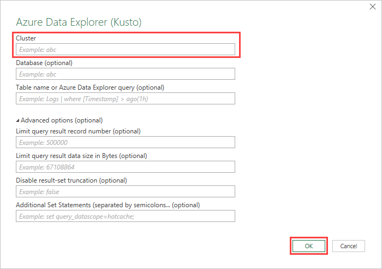This screenshot has height=269, width=382.
Task: Click the Additional Set Statements label
Action: [x=108, y=205]
